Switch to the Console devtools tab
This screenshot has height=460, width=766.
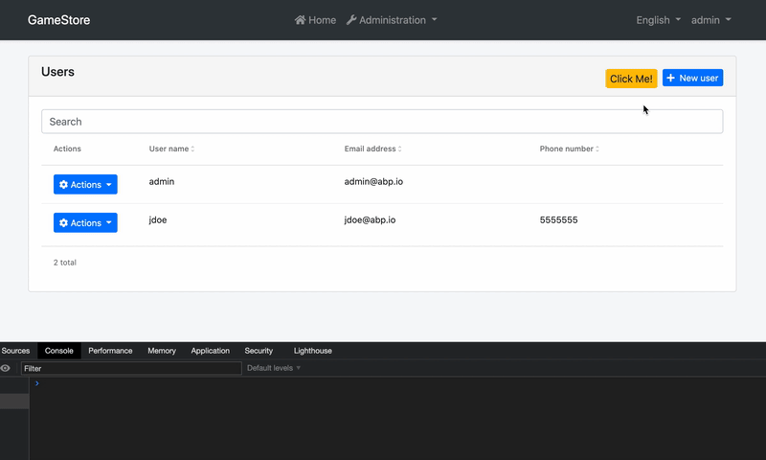click(x=59, y=351)
